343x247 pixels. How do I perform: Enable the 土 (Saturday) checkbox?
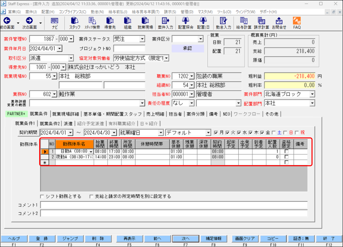click(273, 132)
